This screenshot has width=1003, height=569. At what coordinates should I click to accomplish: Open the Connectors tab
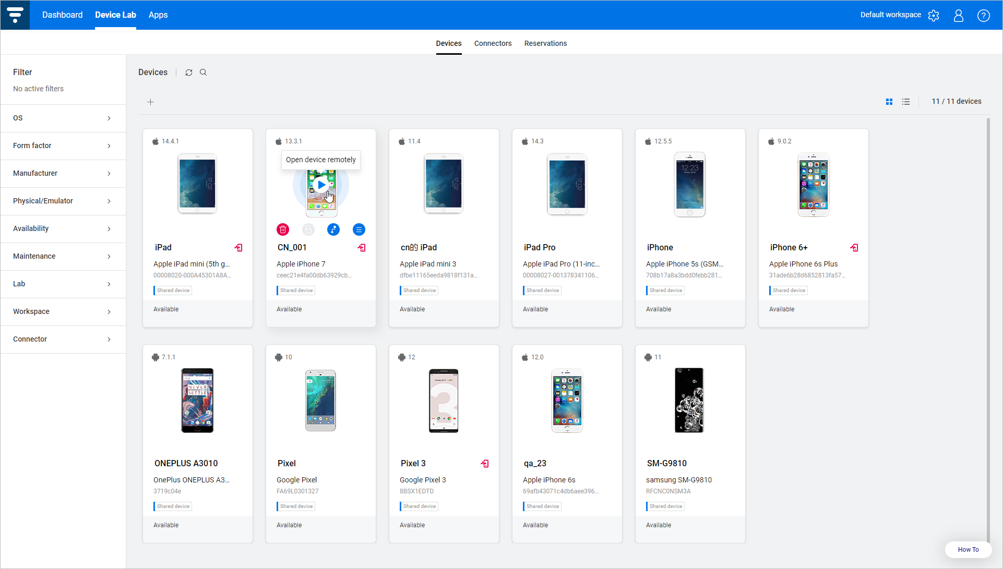coord(493,43)
